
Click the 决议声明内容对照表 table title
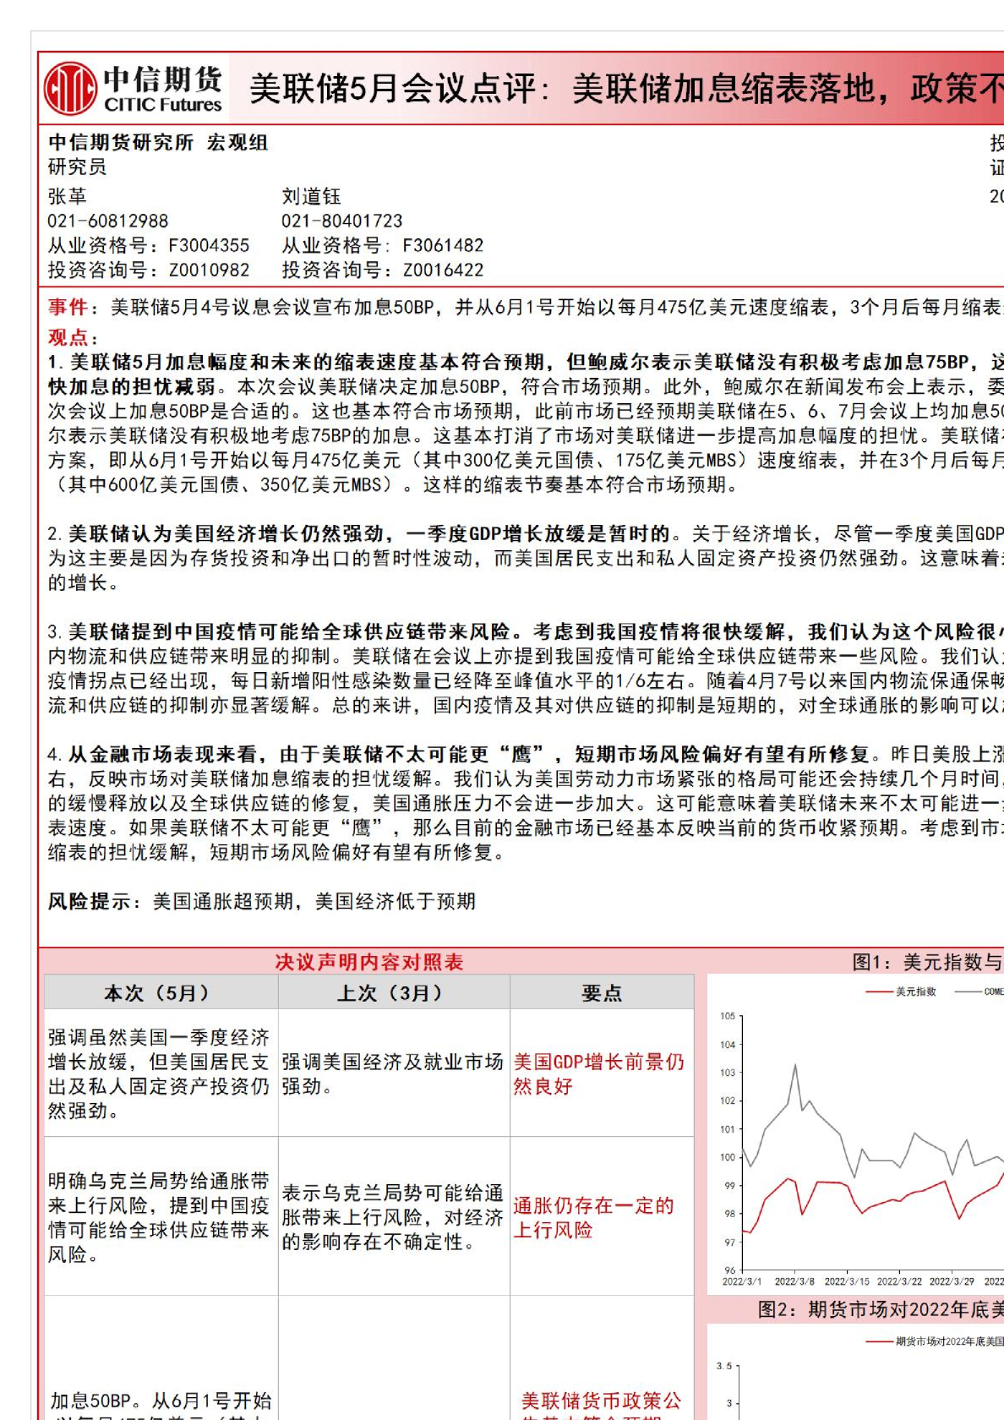pos(369,962)
